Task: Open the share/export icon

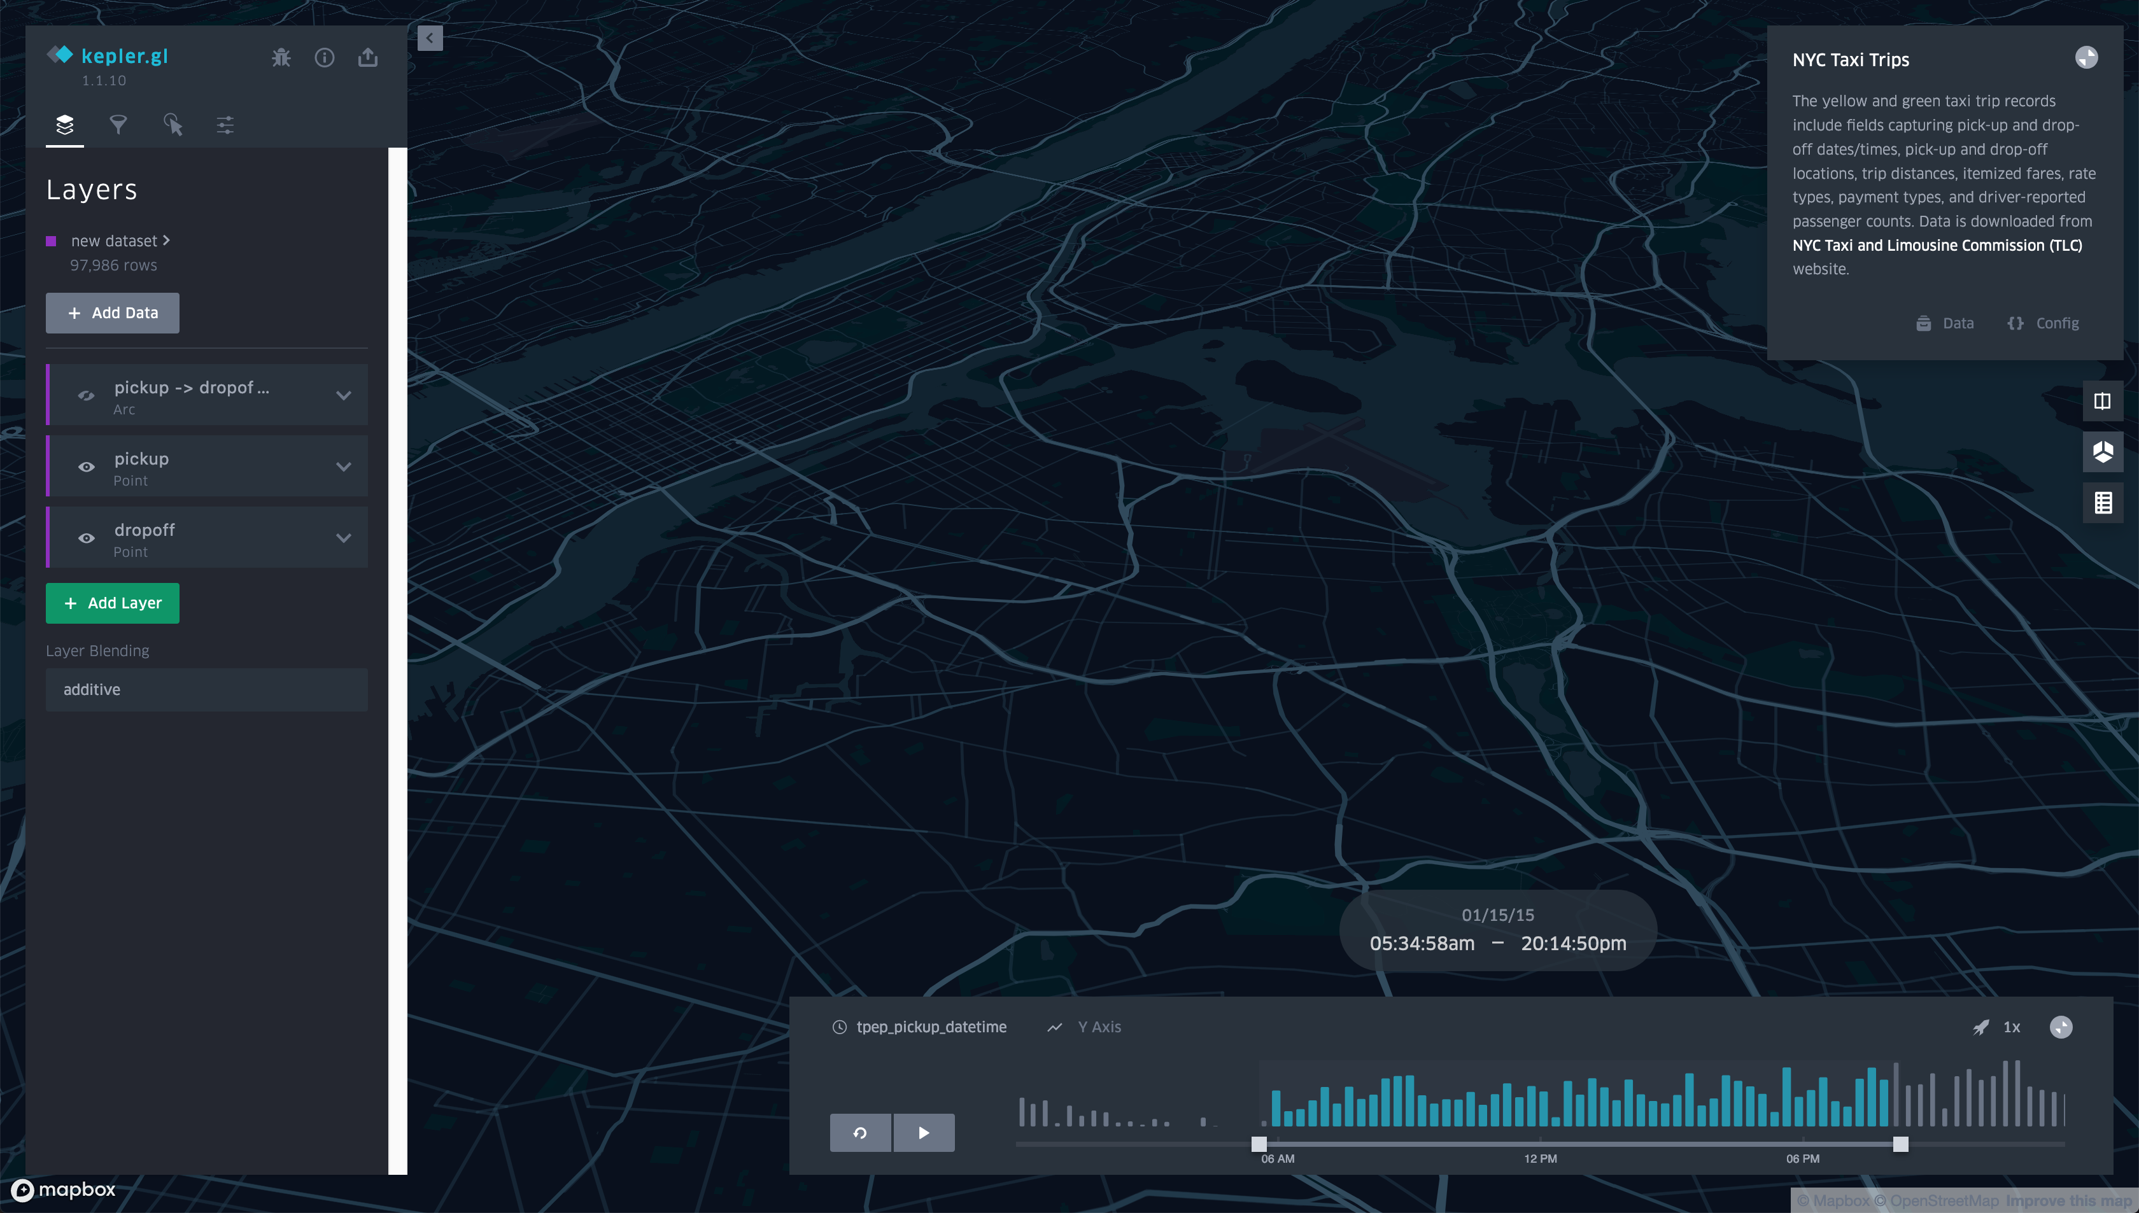Action: pos(367,57)
